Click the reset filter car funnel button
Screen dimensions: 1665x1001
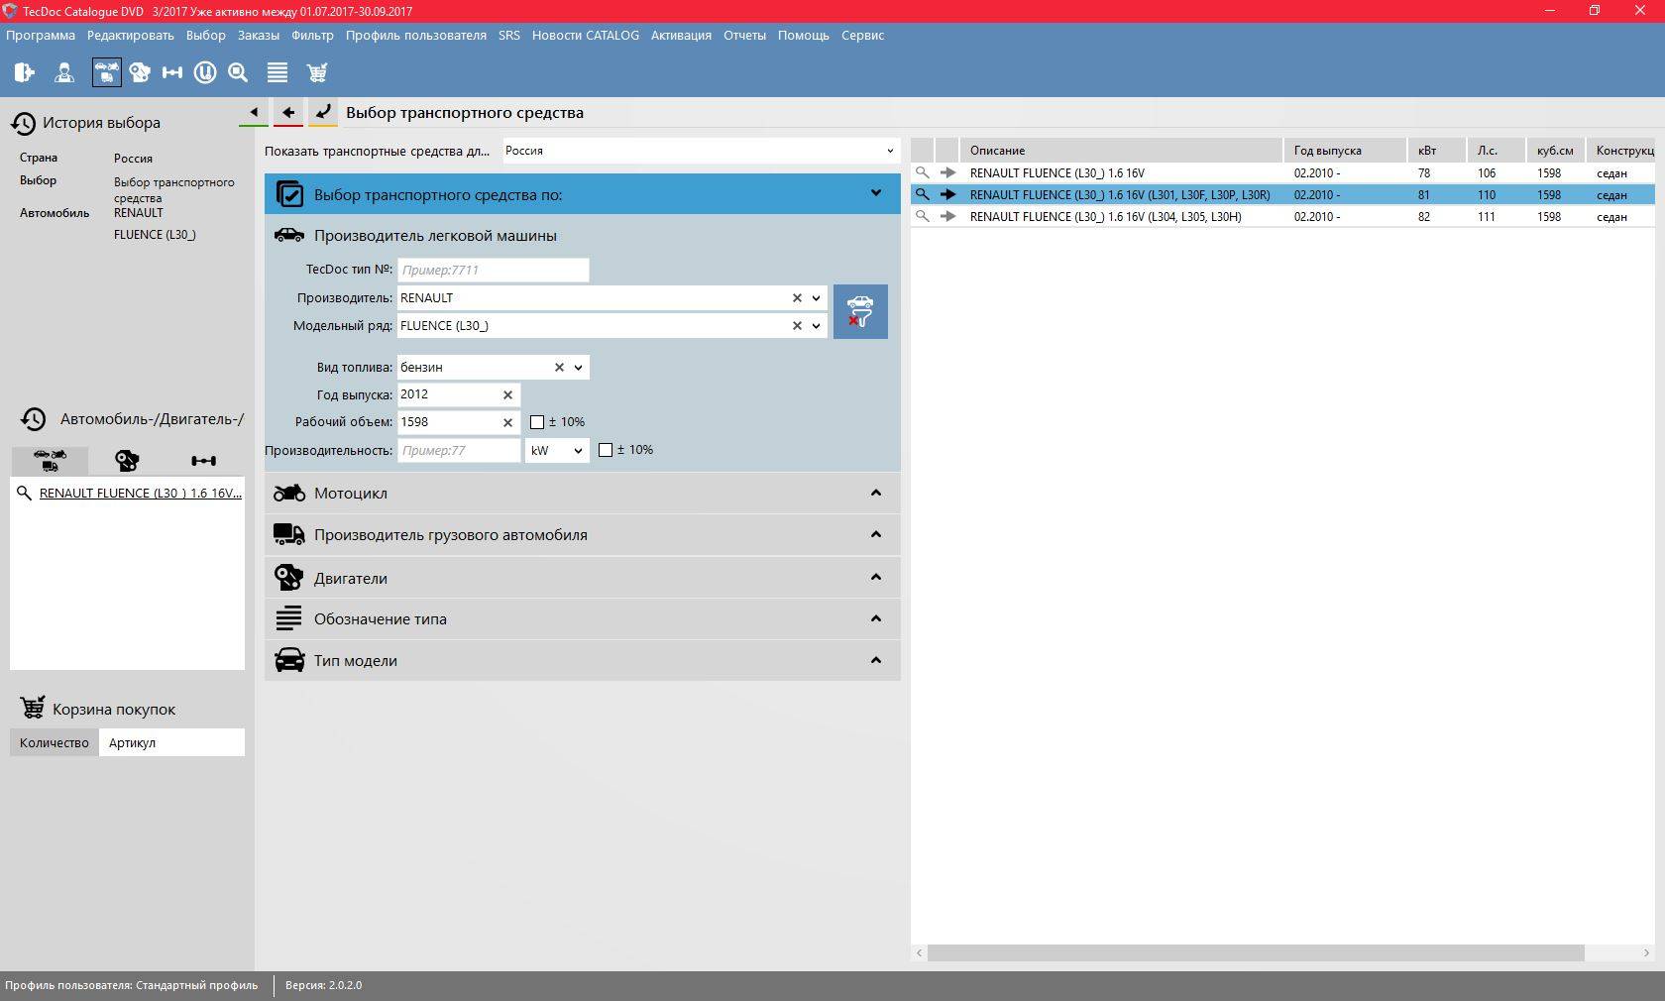coord(860,312)
